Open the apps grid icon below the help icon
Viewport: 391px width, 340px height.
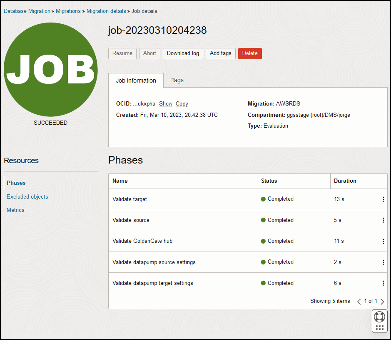coord(379,327)
